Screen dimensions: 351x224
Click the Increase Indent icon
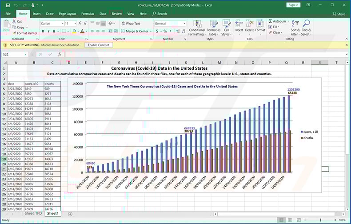(x=116, y=31)
